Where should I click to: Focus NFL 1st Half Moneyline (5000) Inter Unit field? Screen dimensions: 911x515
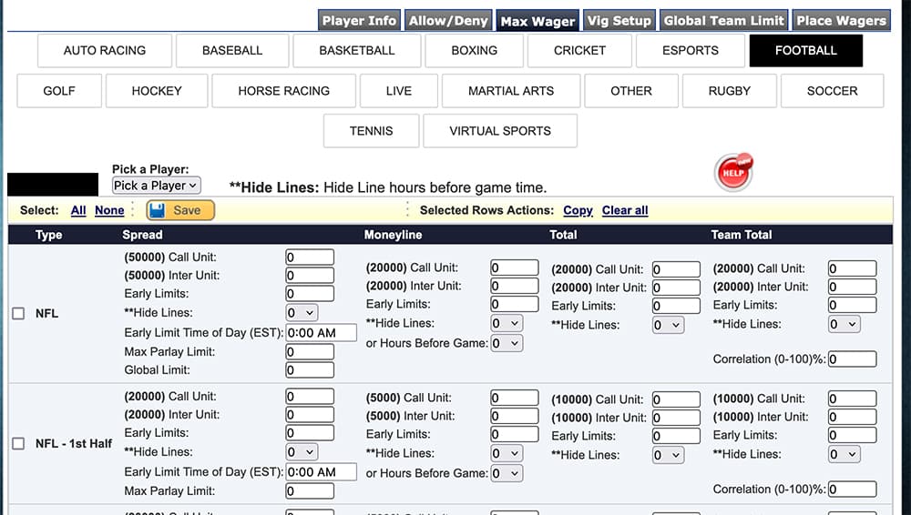tap(515, 416)
